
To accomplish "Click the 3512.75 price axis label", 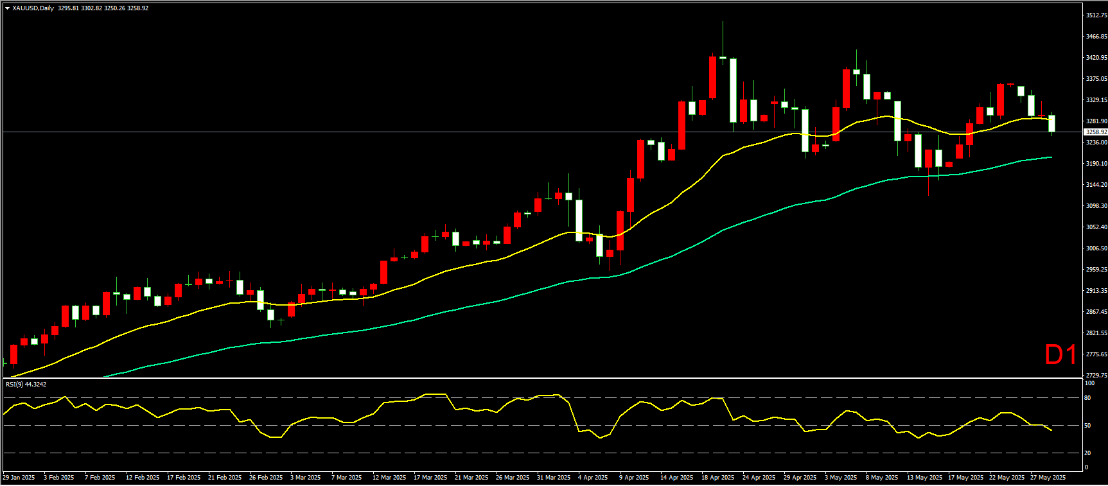I will coord(1096,15).
